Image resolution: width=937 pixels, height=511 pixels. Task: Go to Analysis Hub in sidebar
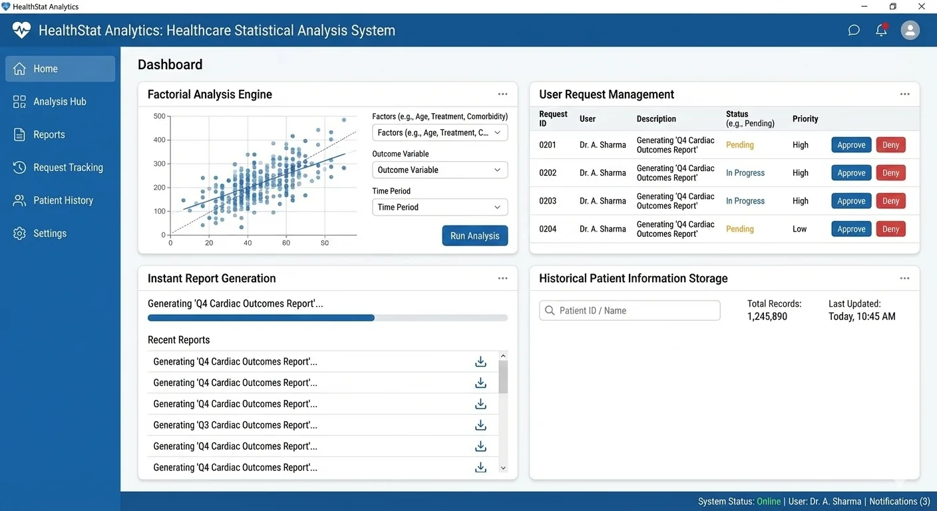pos(60,102)
